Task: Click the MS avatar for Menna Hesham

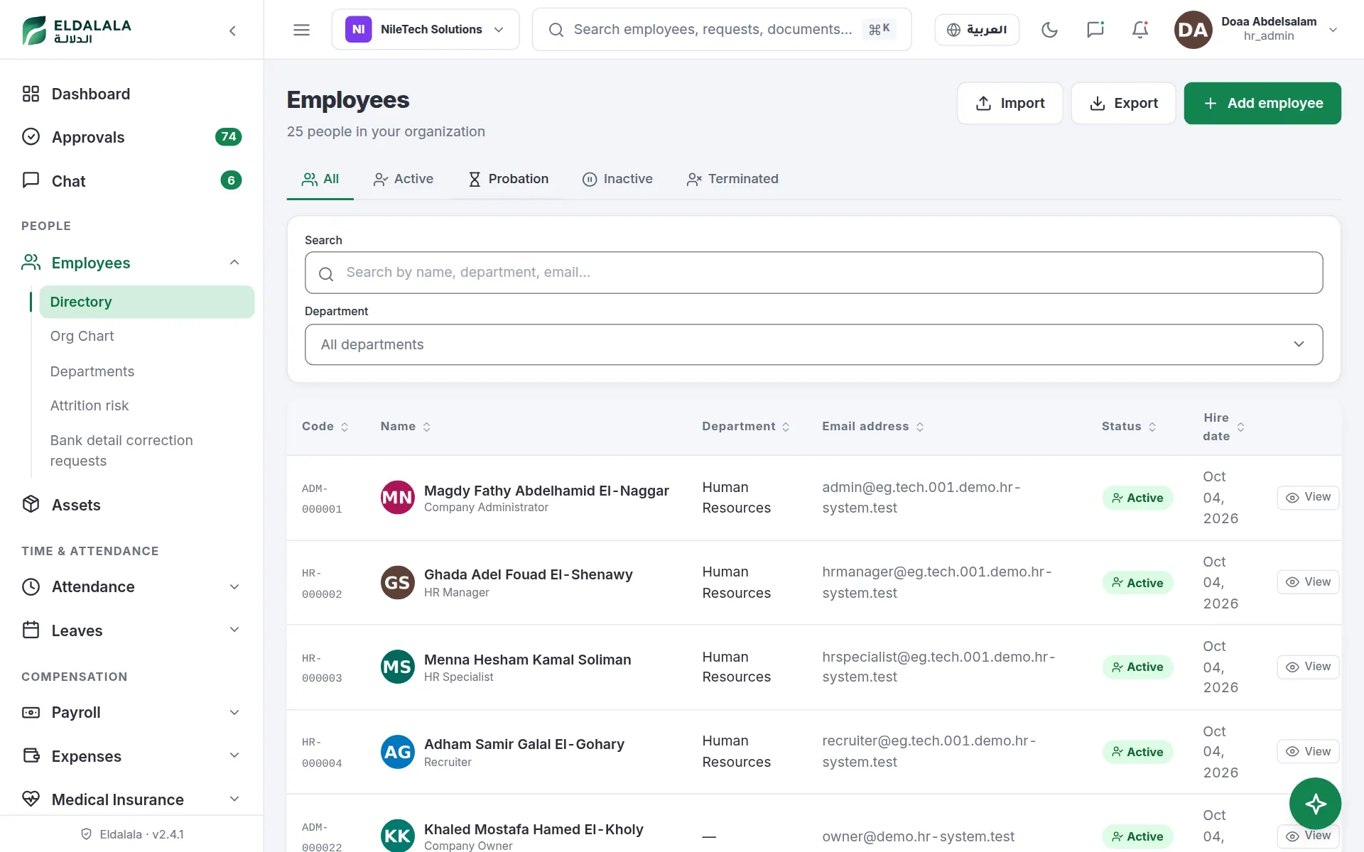Action: 398,667
